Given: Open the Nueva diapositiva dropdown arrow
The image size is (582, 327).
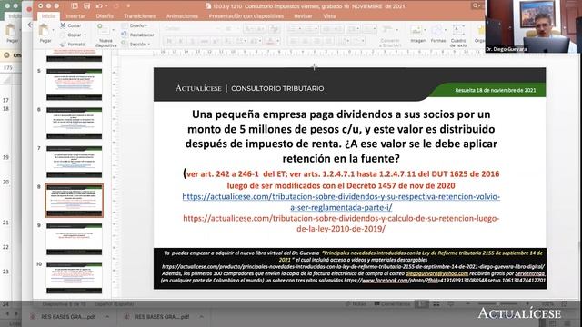Looking at the screenshot, I should [x=113, y=30].
